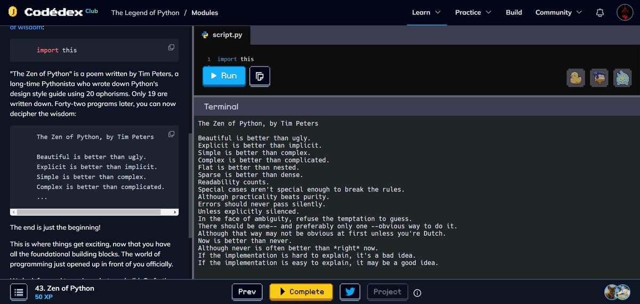Go to The Legend of Python course
Image resolution: width=640 pixels, height=304 pixels.
click(x=145, y=12)
